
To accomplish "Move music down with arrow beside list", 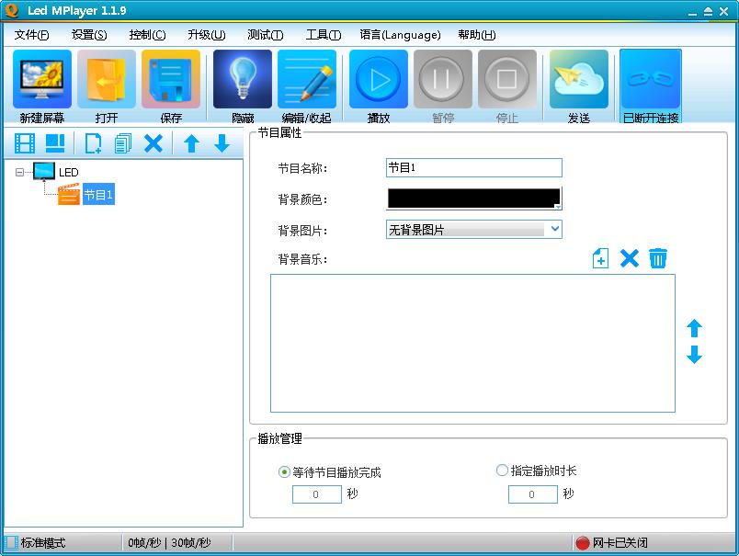I will click(x=694, y=355).
